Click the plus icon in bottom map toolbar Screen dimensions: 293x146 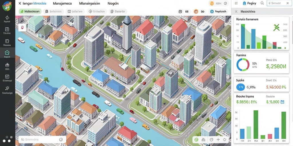218,140
